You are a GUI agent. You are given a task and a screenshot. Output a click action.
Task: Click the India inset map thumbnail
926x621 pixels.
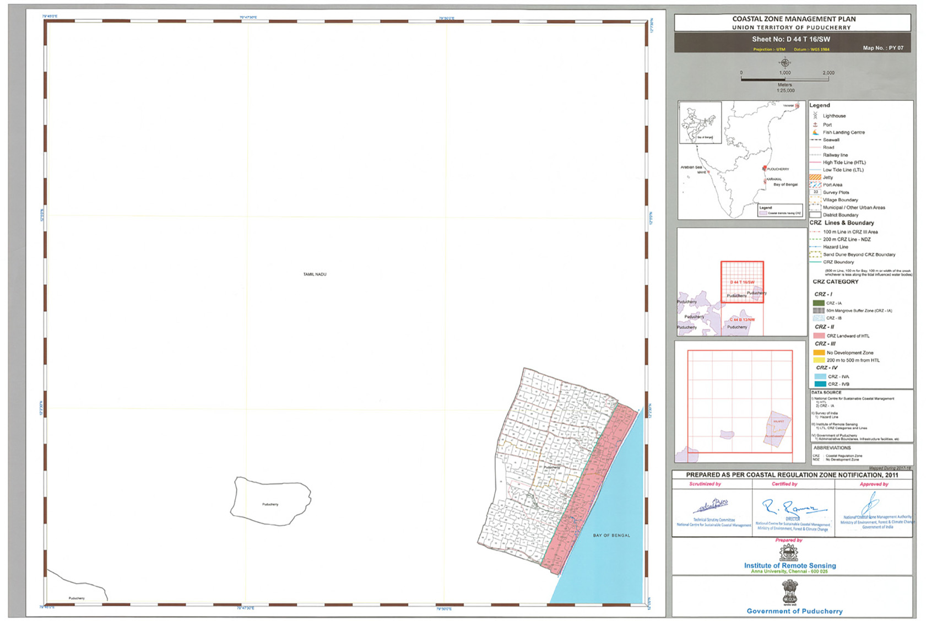click(x=700, y=122)
